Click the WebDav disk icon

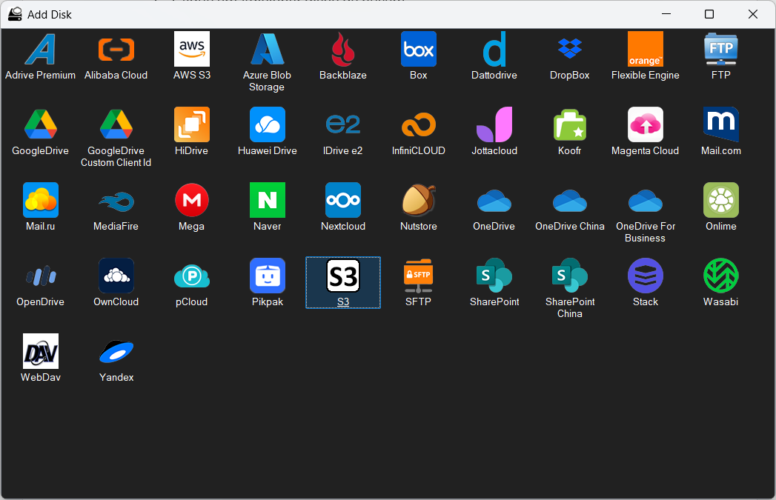[40, 352]
